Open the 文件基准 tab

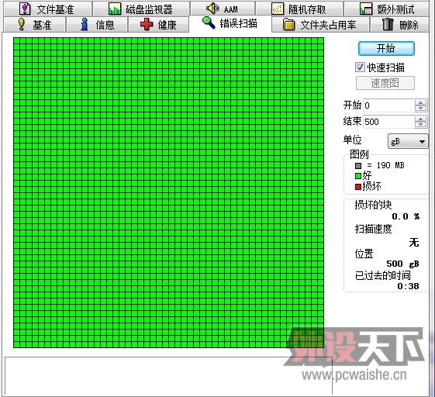click(x=48, y=9)
